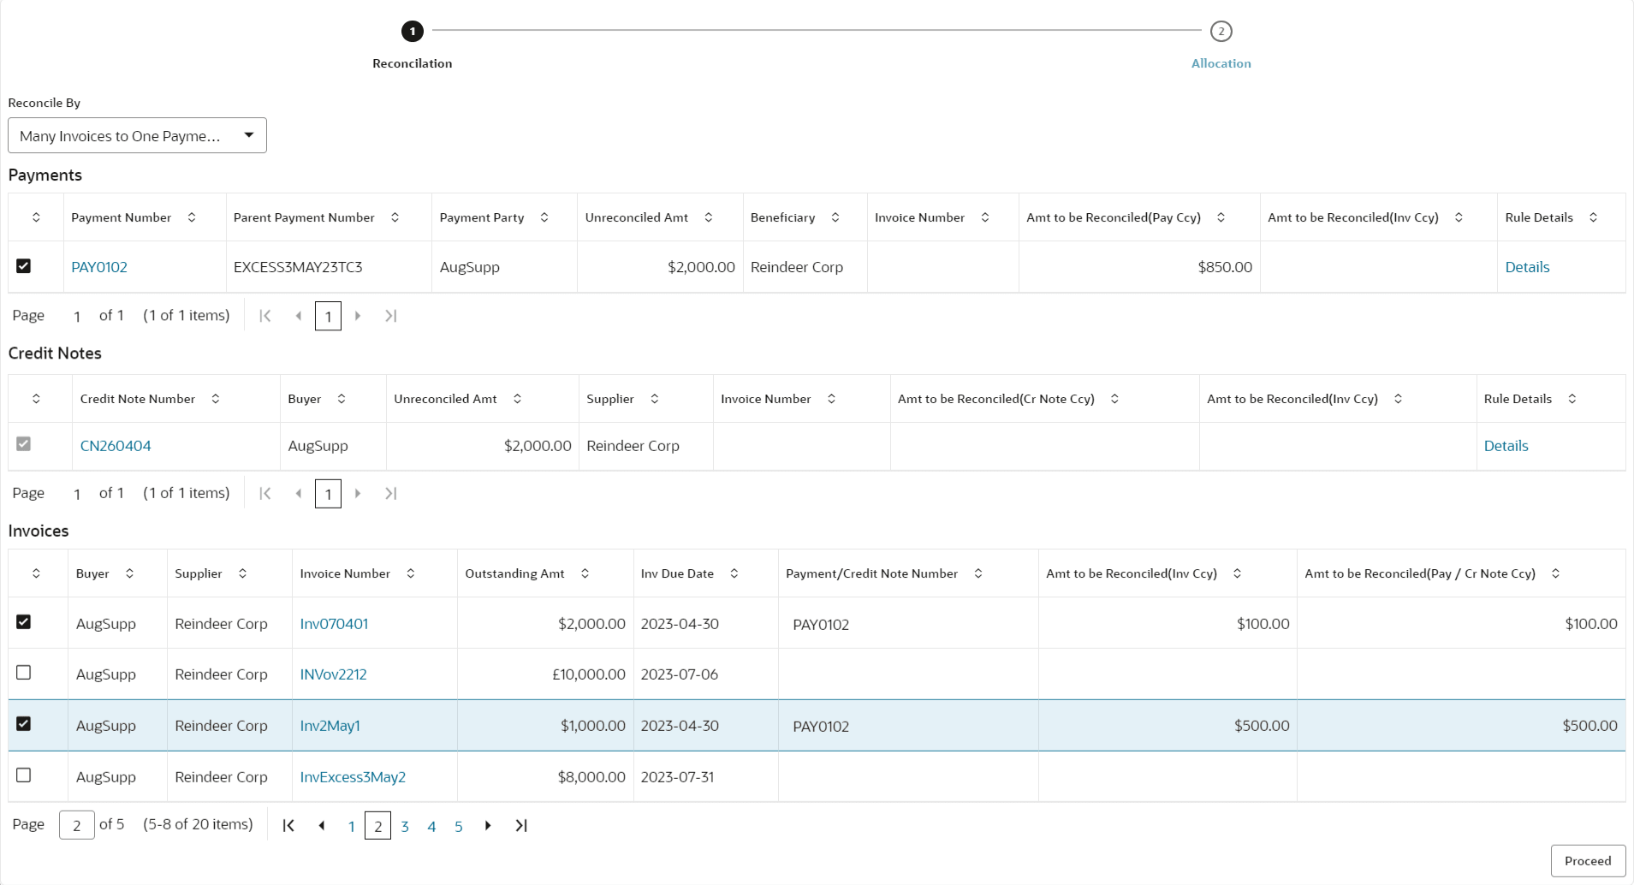Sort Credit Notes by Amt to be Reconciled(Inv Ccy)
The image size is (1634, 885).
1398,399
